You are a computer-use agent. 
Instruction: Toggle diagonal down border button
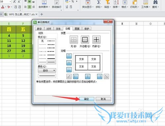click(x=106, y=76)
